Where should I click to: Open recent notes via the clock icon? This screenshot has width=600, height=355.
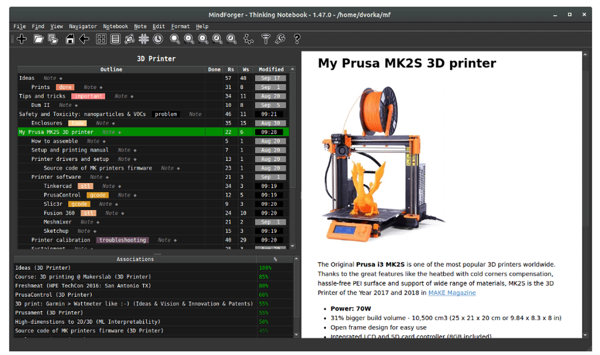158,38
